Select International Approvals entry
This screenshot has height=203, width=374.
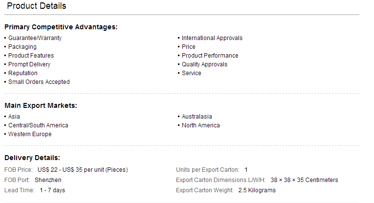(x=212, y=38)
